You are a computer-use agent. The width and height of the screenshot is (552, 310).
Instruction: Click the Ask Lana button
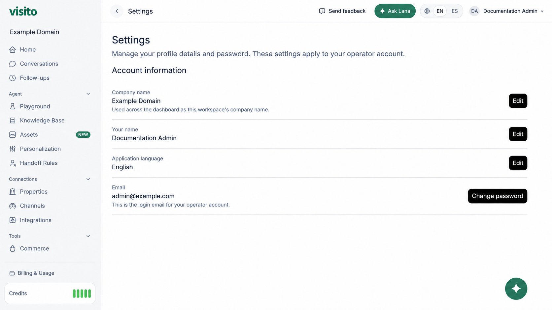pos(395,11)
